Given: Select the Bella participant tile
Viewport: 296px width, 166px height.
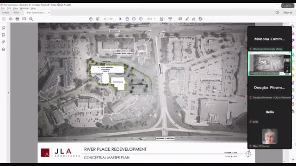Looking at the screenshot, I should 269,112.
